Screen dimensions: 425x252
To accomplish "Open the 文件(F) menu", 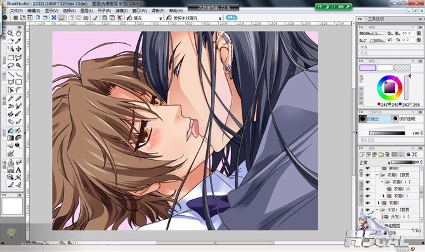I will coord(16,11).
